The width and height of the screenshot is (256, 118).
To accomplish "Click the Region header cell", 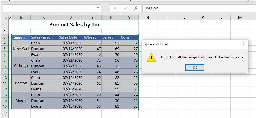I will [x=21, y=37].
